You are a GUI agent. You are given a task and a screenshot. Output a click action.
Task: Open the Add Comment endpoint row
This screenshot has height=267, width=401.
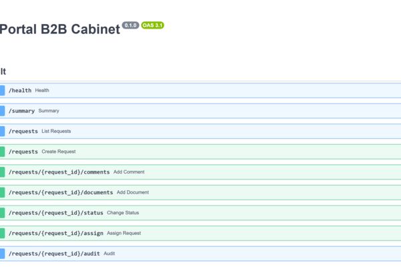point(200,172)
